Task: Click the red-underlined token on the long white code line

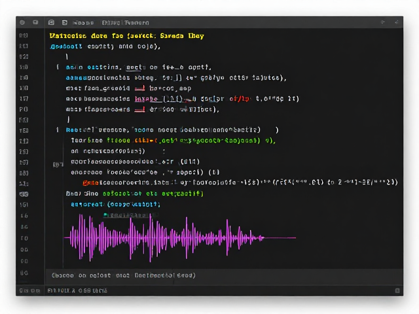Action: pos(146,99)
